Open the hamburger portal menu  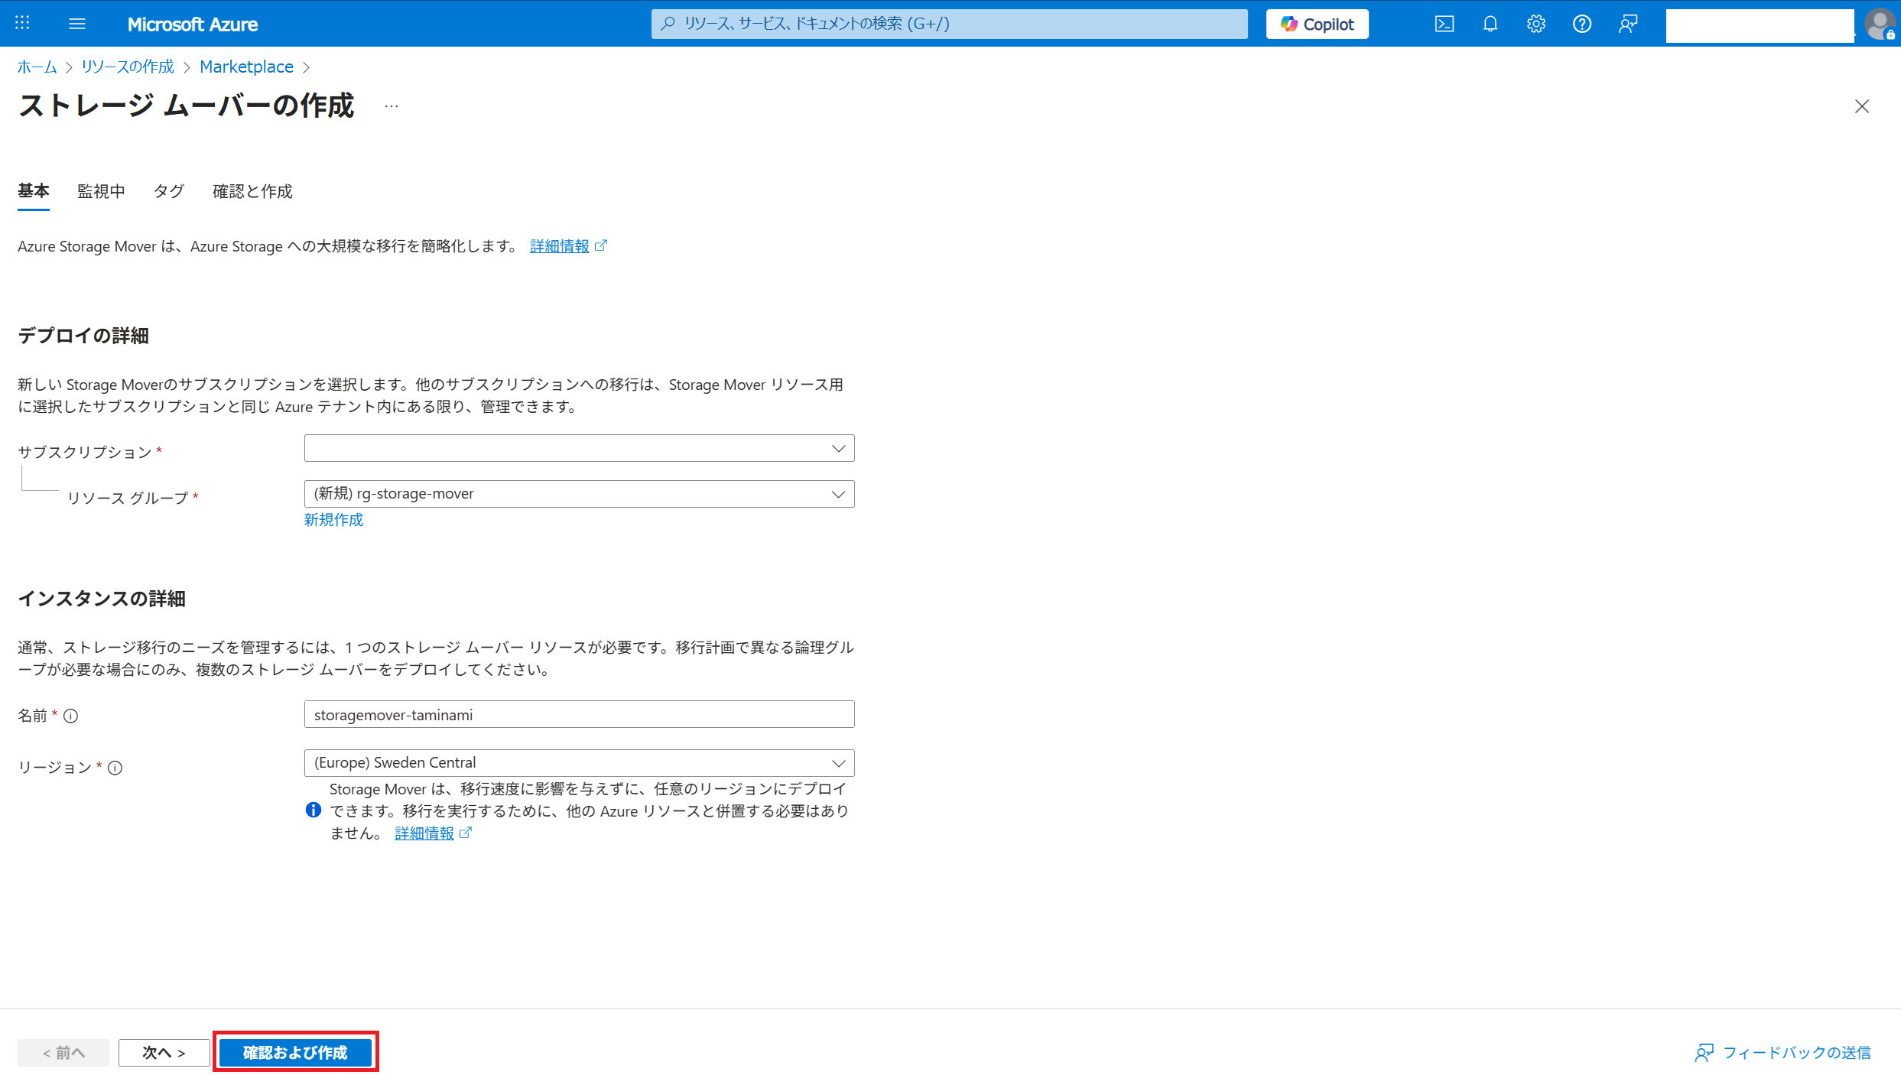(76, 24)
